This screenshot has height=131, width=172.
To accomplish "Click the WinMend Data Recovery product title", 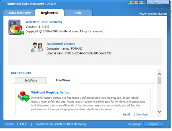I will (x=44, y=22).
